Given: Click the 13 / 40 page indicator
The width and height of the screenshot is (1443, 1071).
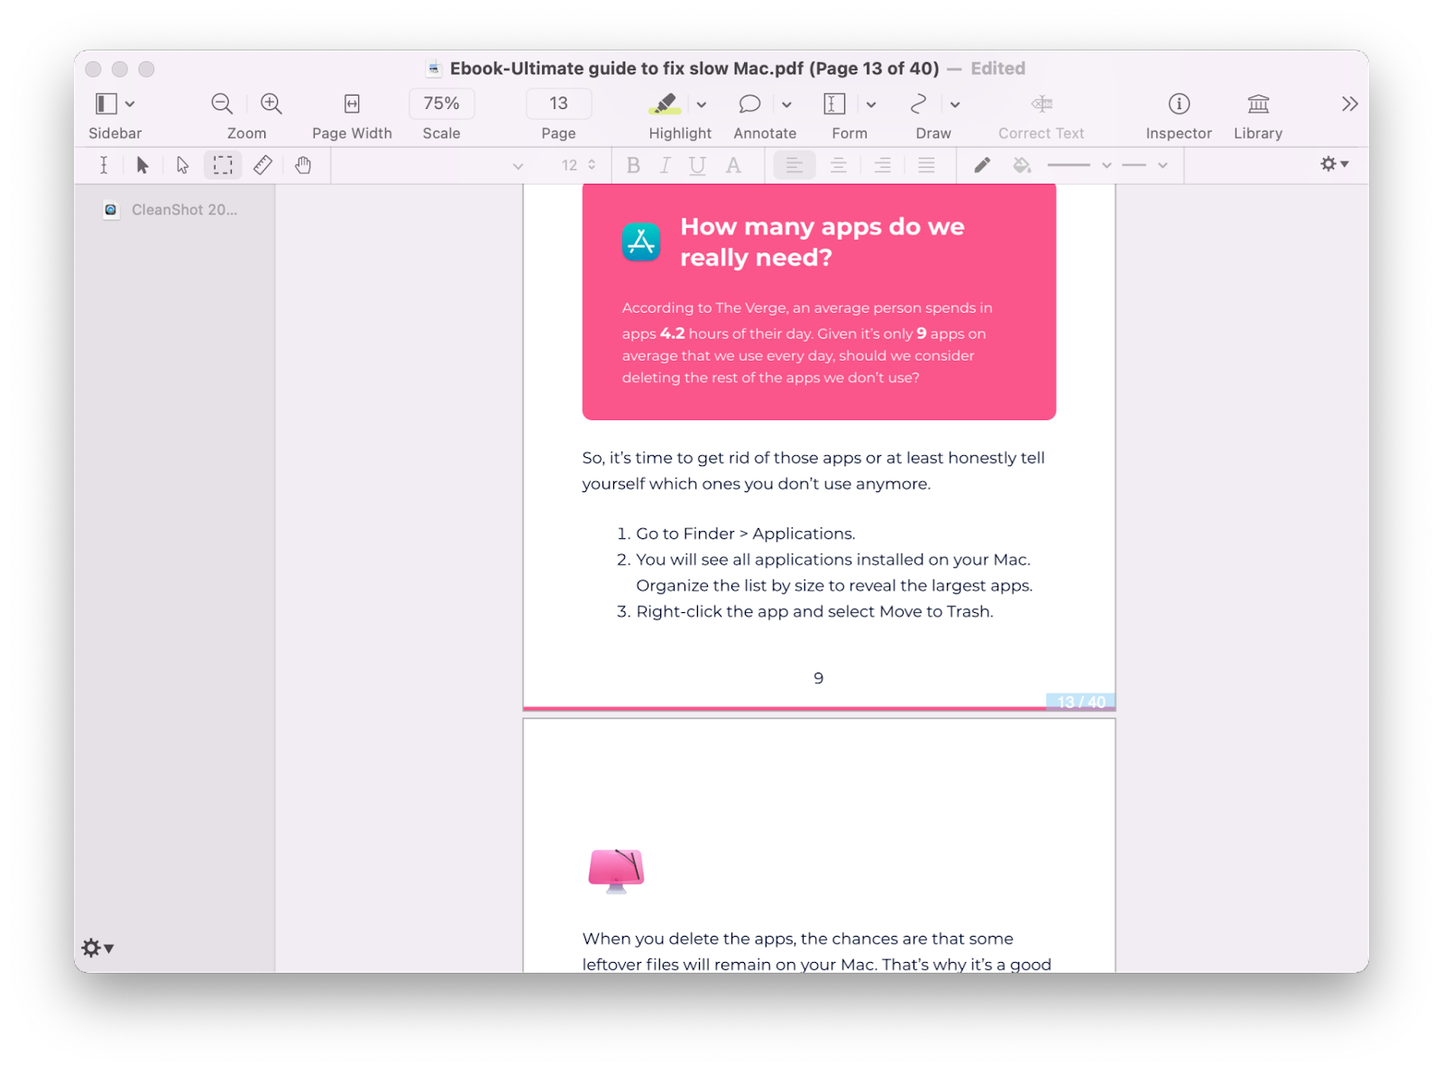Looking at the screenshot, I should [x=1080, y=701].
